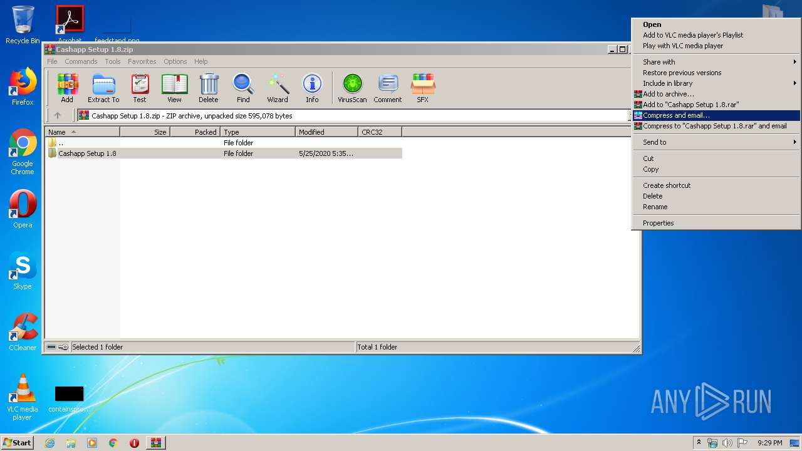
Task: Start VirusScan on the archive
Action: point(352,88)
